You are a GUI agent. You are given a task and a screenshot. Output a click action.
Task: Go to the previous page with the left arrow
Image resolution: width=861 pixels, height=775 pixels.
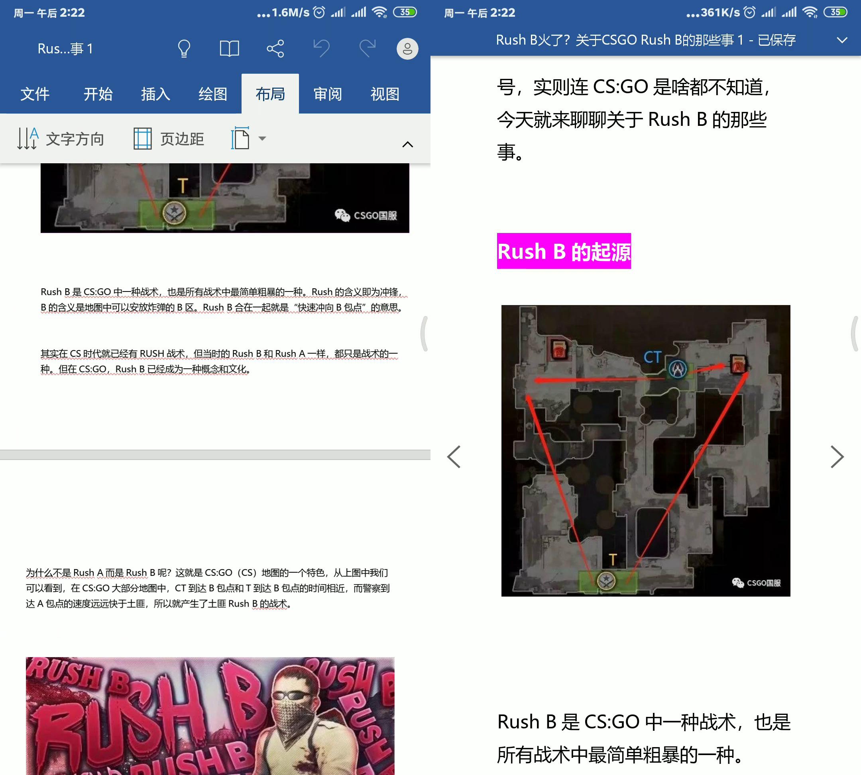[x=454, y=456]
